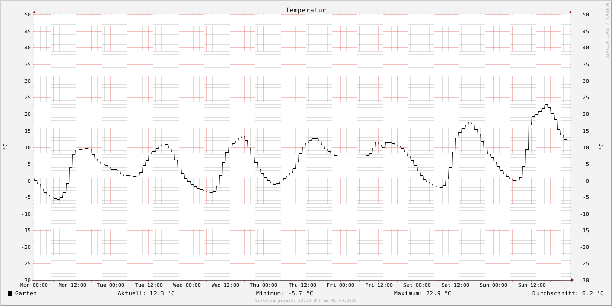Select the "Aktuell: 12.3 °C" value
The image size is (612, 306).
pos(146,293)
